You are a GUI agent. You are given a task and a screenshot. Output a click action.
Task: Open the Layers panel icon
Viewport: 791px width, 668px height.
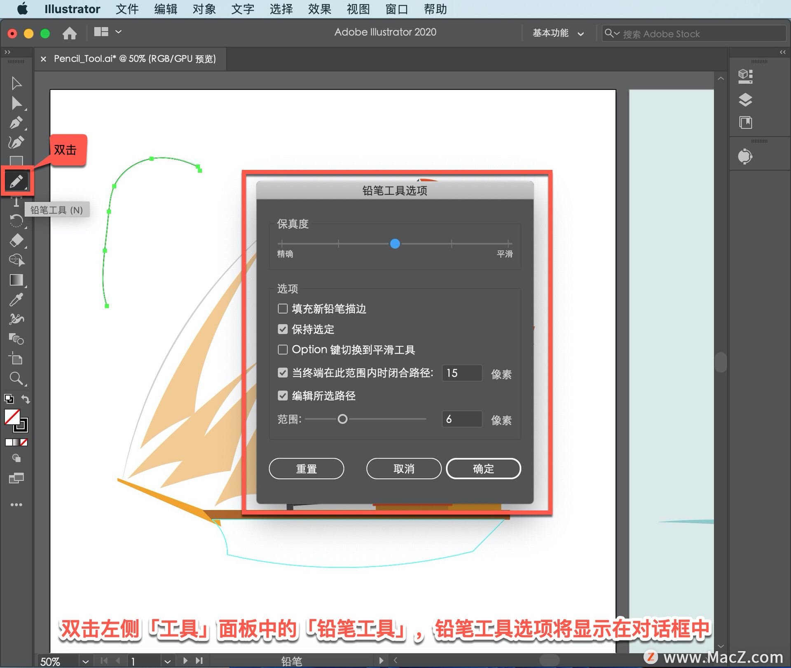pos(745,100)
